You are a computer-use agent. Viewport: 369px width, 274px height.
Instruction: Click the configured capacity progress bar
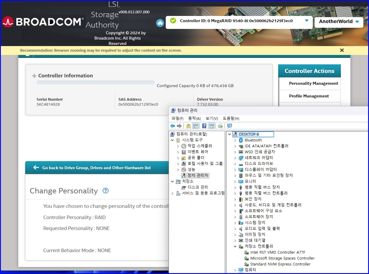pyautogui.click(x=95, y=83)
